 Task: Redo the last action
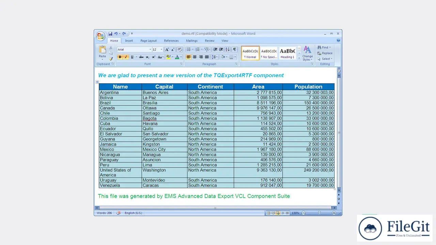point(124,34)
